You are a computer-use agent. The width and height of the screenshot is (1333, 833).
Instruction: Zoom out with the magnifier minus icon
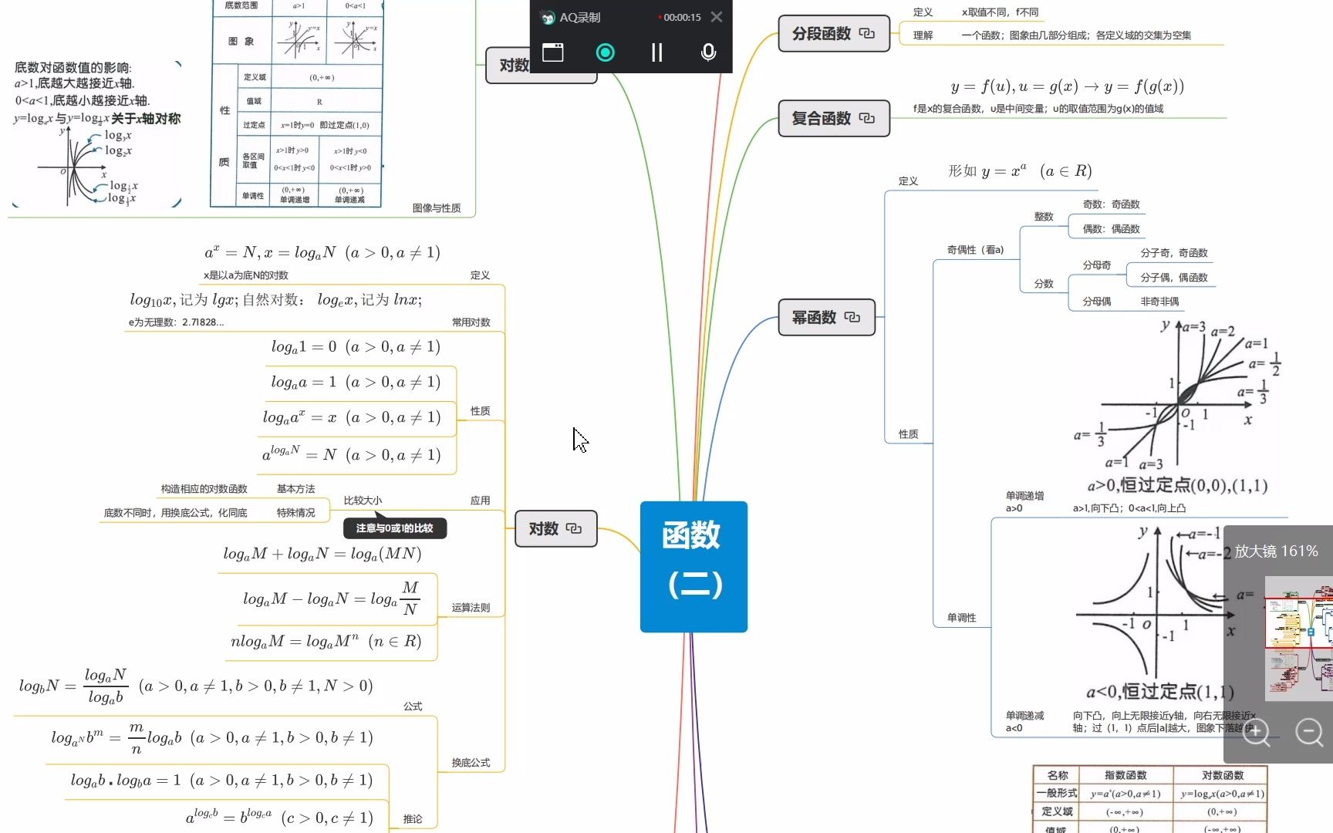click(x=1309, y=732)
